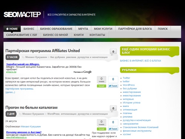Open the HOME menu item

coord(12,29)
